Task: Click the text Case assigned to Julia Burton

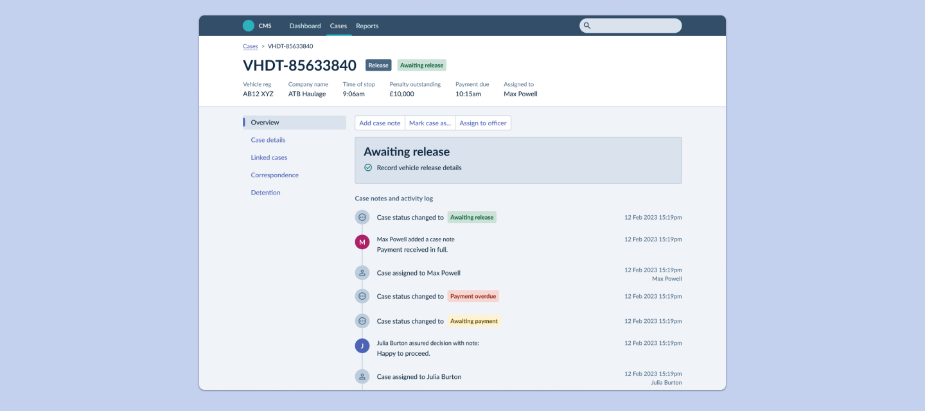Action: [419, 377]
